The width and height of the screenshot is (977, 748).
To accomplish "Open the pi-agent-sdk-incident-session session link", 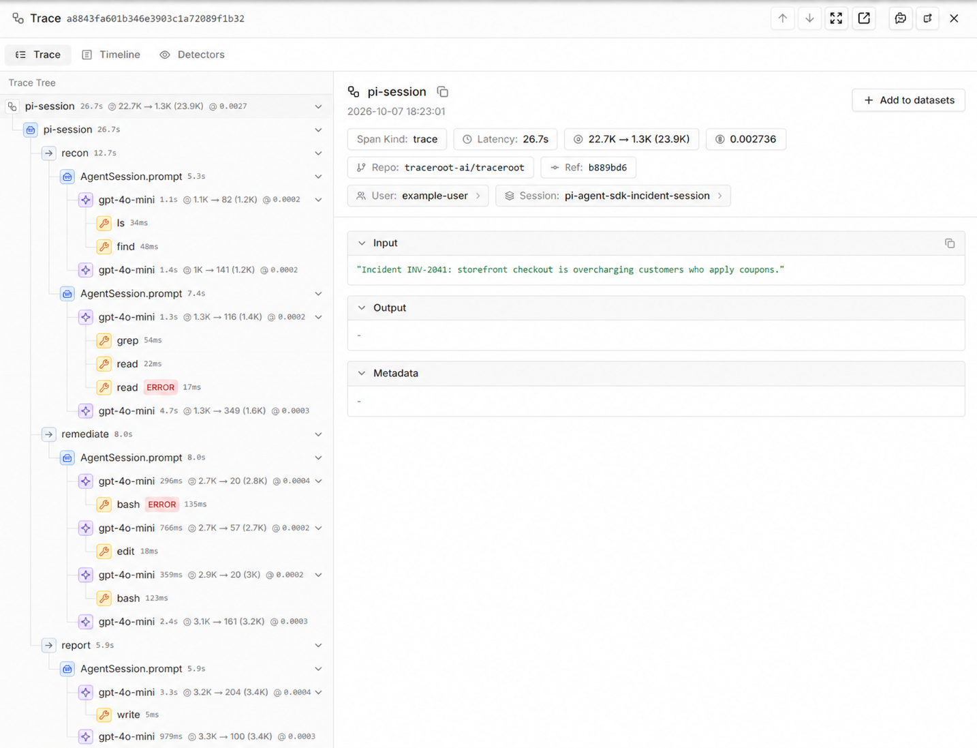I will click(613, 196).
